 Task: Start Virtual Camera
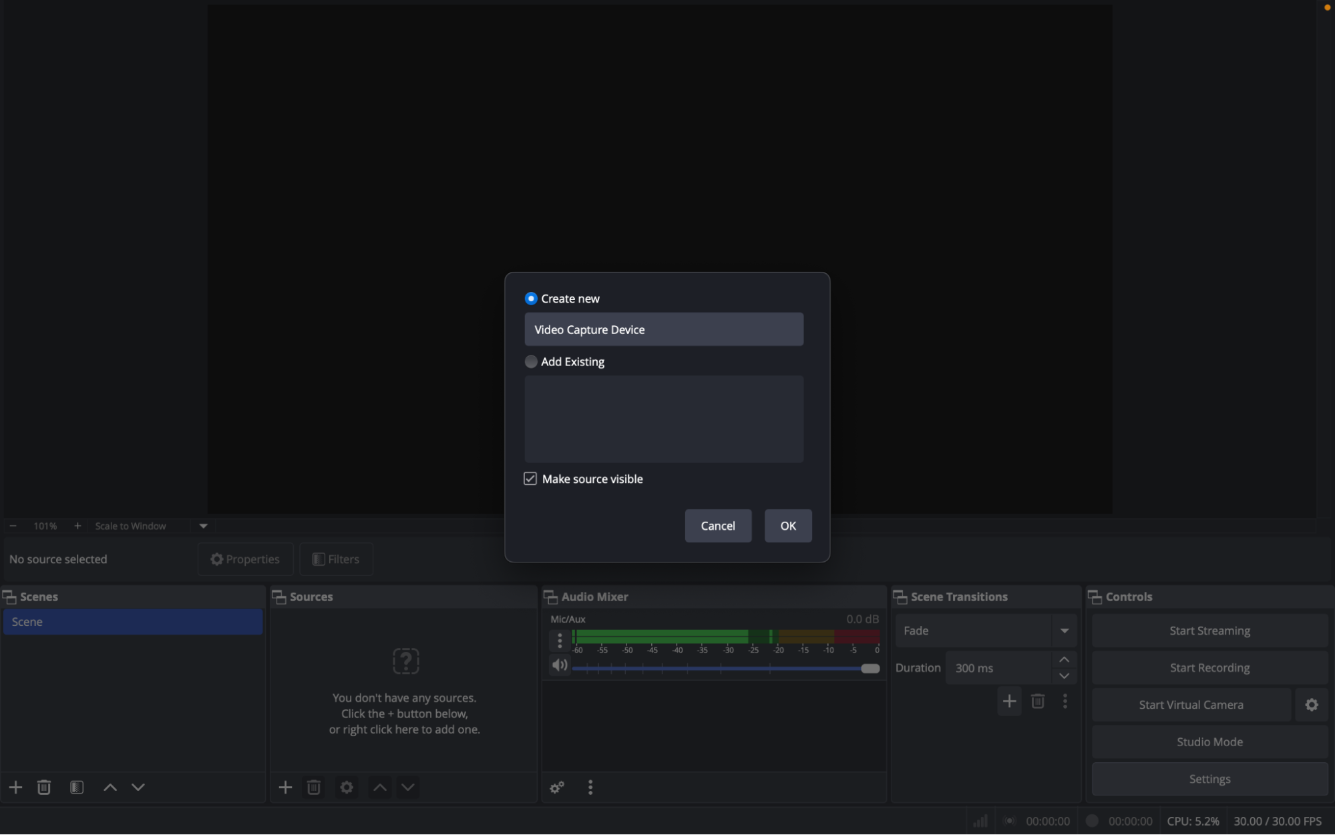tap(1191, 705)
